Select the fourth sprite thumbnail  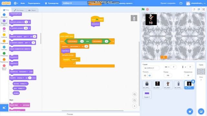coord(178,85)
